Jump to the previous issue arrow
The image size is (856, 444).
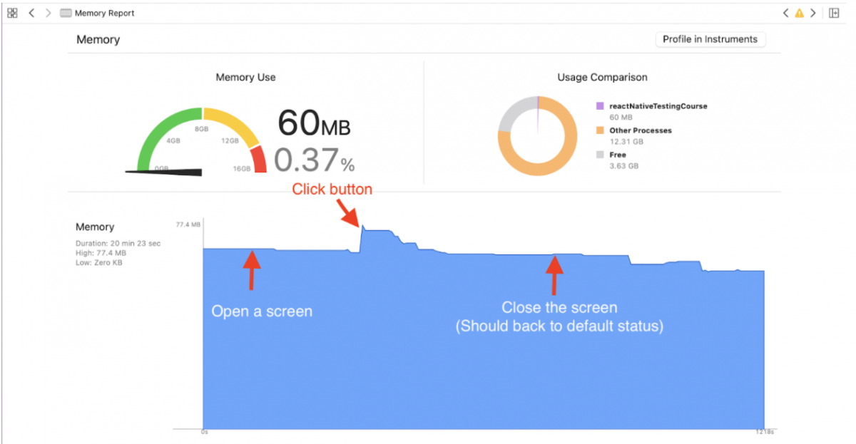(x=786, y=13)
